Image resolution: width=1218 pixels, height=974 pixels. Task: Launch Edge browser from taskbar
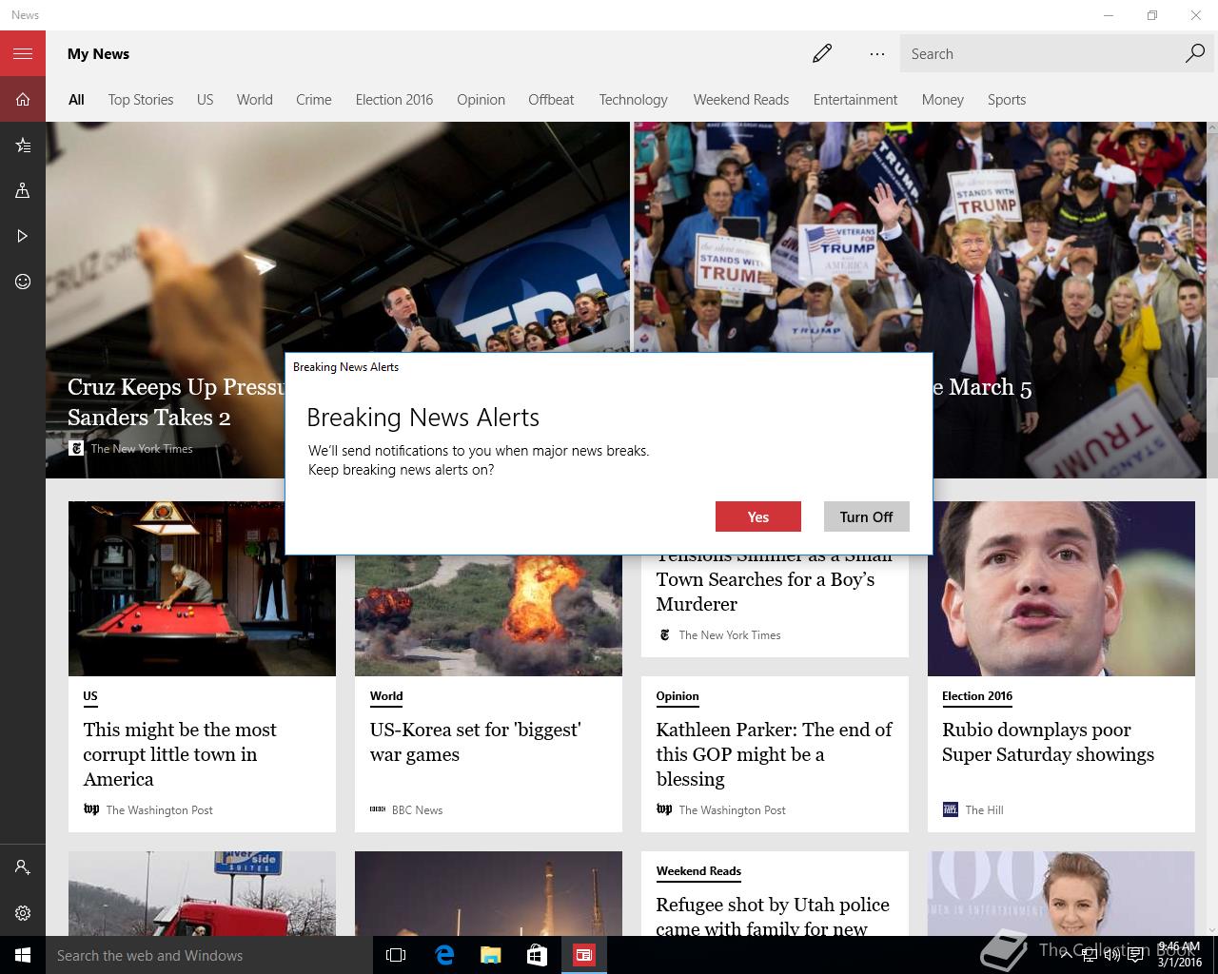(443, 955)
